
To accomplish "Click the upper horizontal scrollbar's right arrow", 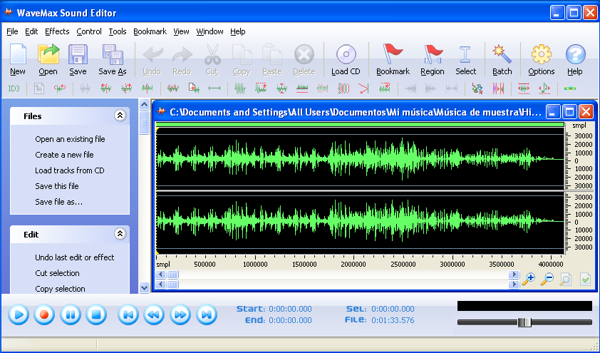I will (x=514, y=275).
